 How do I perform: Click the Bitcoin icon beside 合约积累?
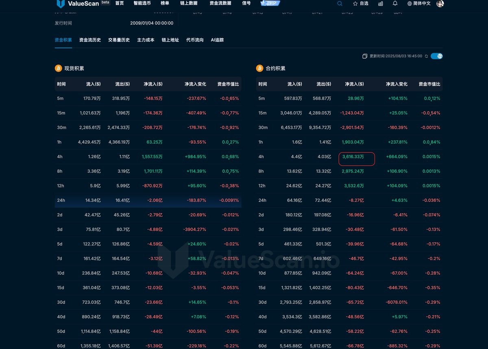coord(259,68)
